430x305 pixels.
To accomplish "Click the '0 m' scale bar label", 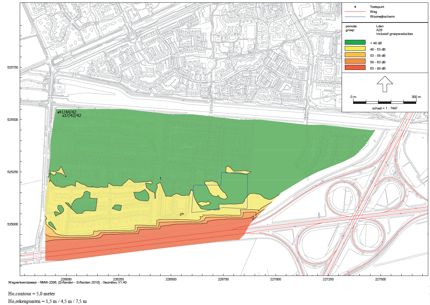I will [353, 97].
